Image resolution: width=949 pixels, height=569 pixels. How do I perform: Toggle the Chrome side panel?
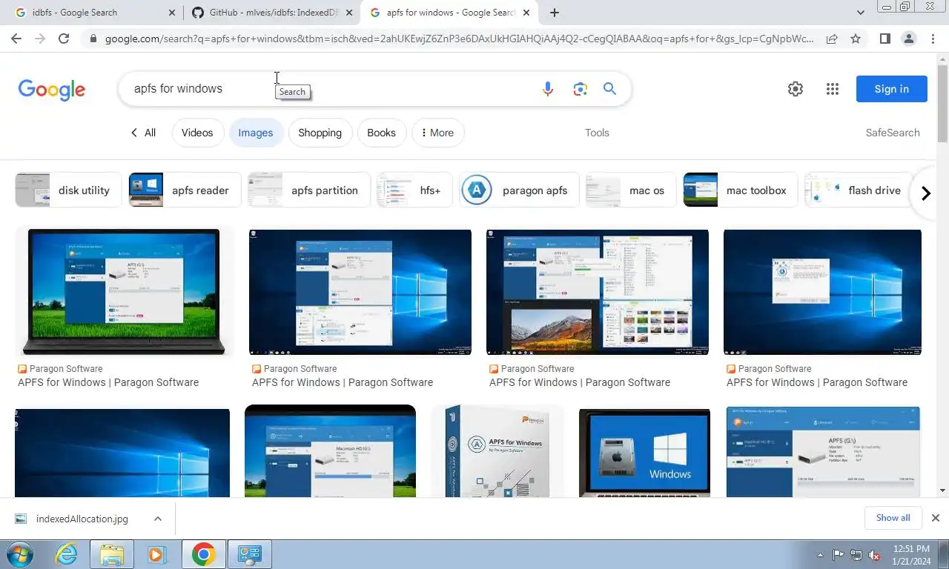coord(884,39)
